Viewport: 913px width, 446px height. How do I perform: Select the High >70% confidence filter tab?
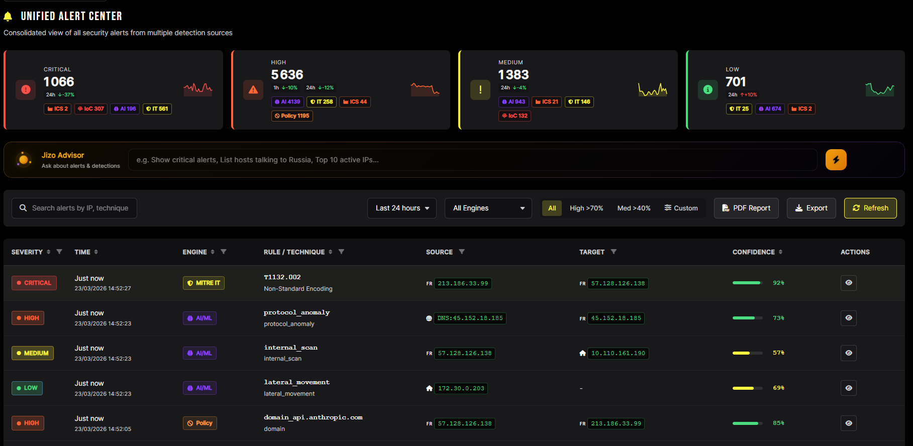586,208
